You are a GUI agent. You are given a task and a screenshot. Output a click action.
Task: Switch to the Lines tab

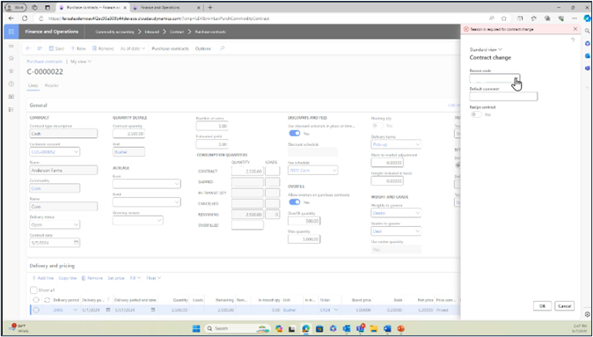pos(33,85)
